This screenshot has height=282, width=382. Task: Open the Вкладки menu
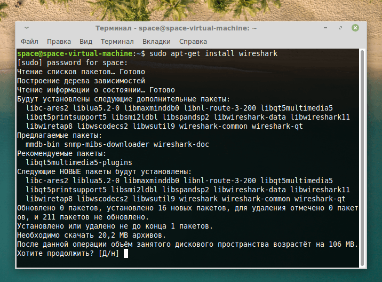point(156,42)
